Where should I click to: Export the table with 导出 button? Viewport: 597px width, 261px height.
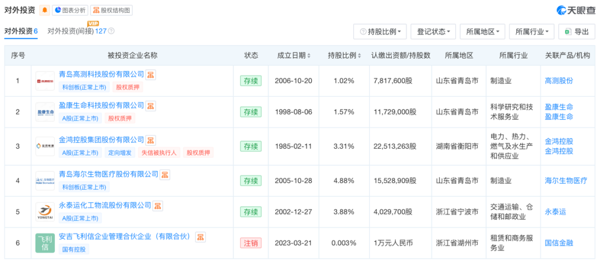577,32
